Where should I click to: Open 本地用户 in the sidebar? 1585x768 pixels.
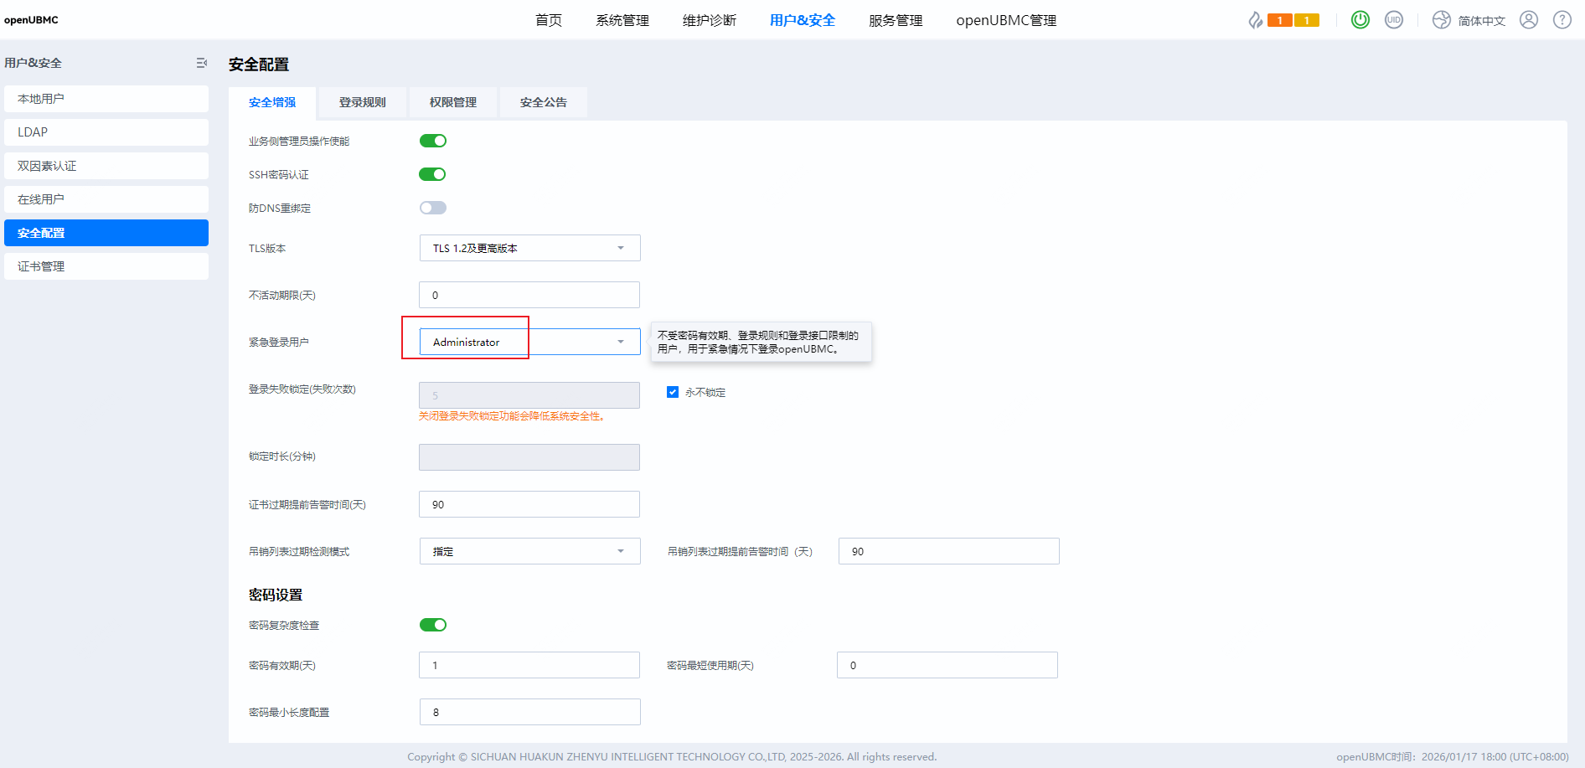(106, 99)
